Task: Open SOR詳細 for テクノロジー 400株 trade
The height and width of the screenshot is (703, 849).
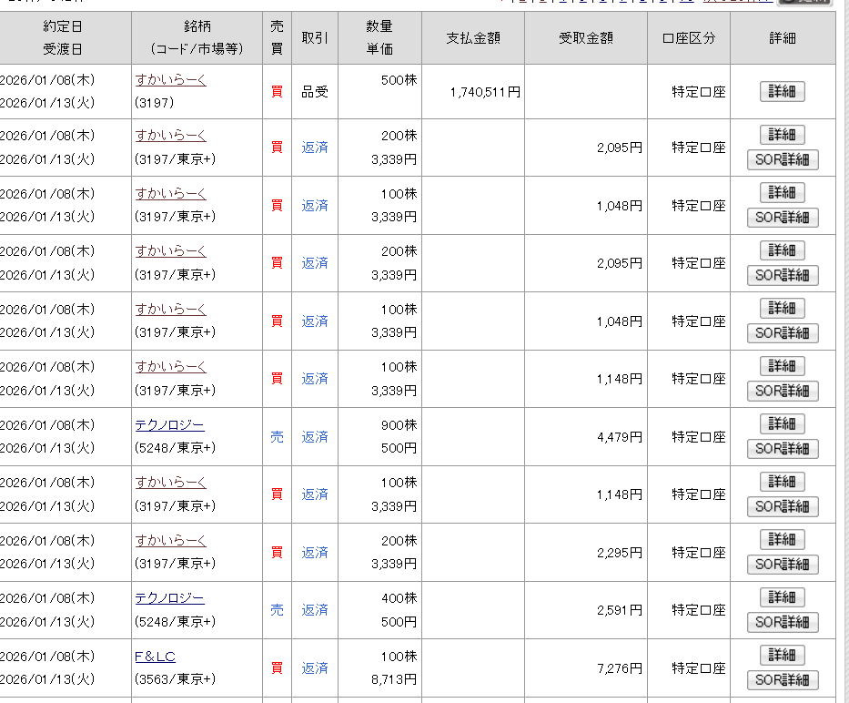Action: pyautogui.click(x=782, y=622)
